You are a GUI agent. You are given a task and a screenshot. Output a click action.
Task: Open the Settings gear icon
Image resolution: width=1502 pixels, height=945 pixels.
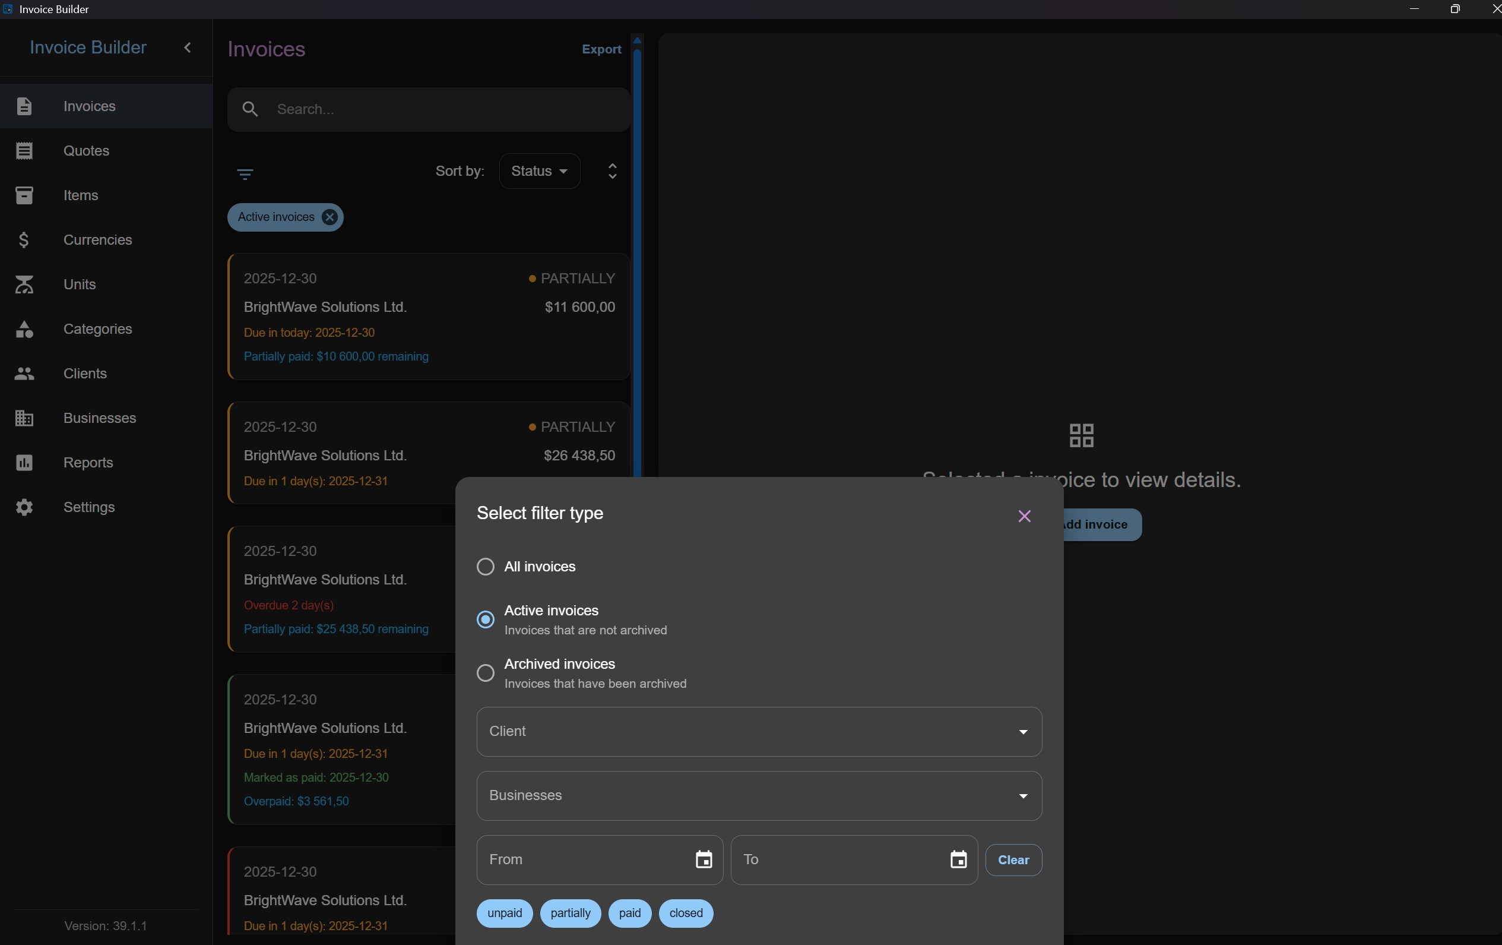[24, 507]
